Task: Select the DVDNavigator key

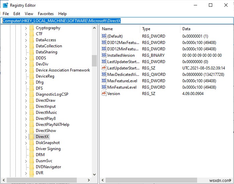Action: point(49,167)
